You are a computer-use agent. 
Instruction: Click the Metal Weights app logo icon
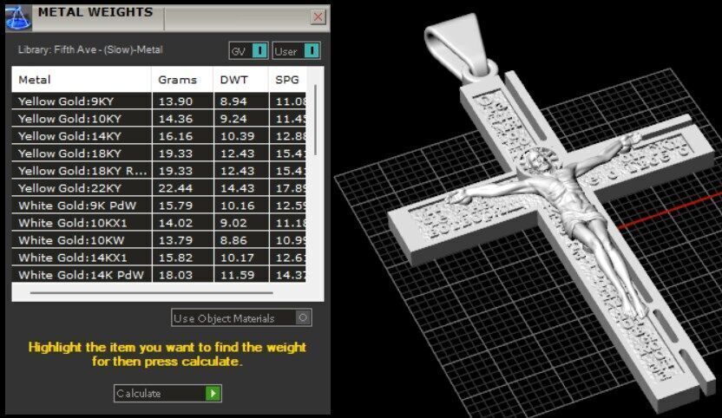tap(18, 17)
